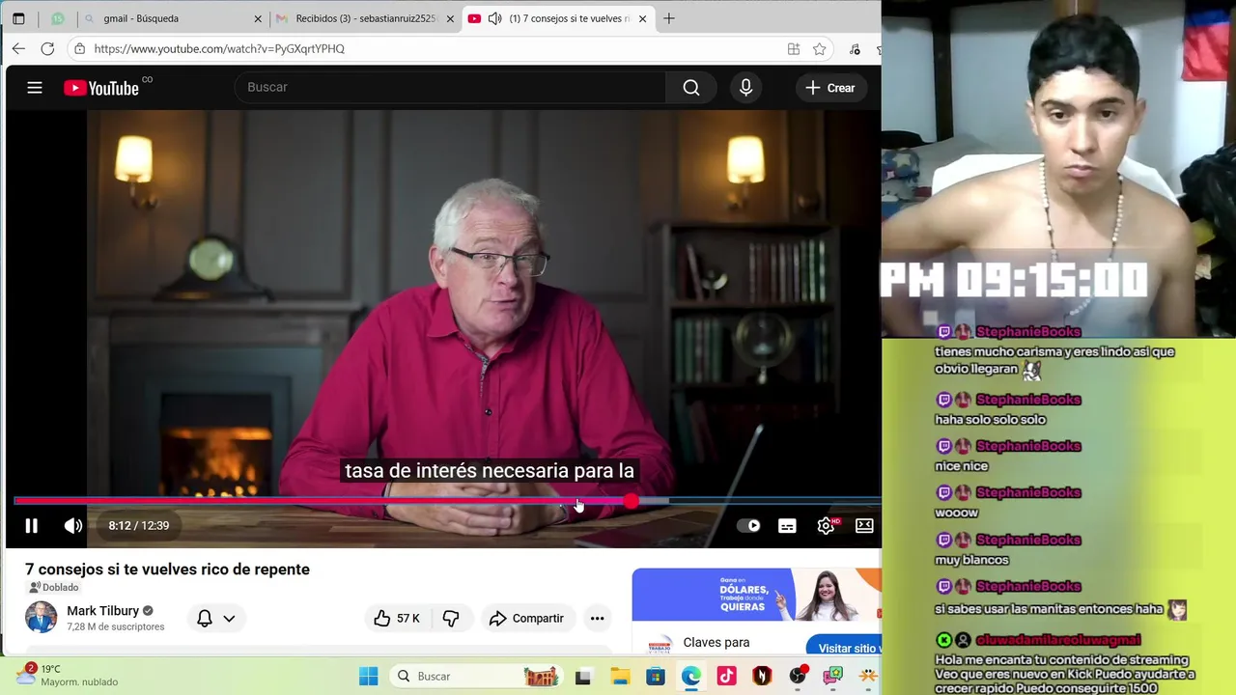Click the Doblado dubbed audio label
Image resolution: width=1236 pixels, height=695 pixels.
pos(53,587)
